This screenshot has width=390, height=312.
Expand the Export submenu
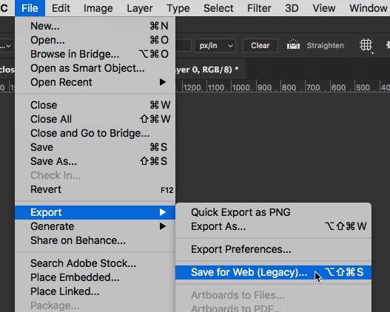tap(95, 212)
